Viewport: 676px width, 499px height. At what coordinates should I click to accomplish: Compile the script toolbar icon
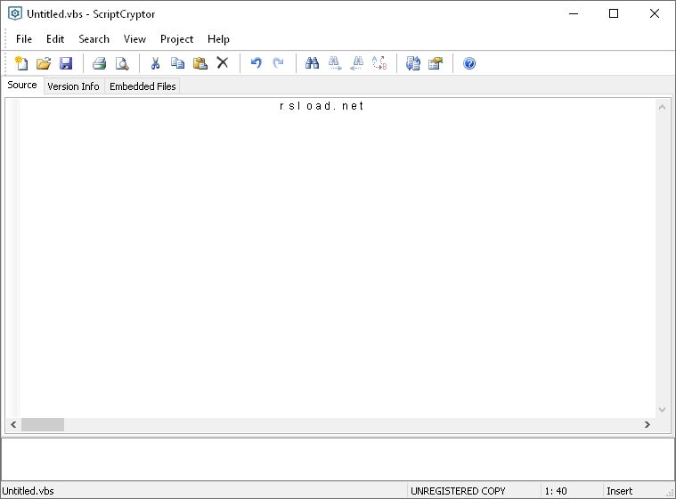(413, 63)
